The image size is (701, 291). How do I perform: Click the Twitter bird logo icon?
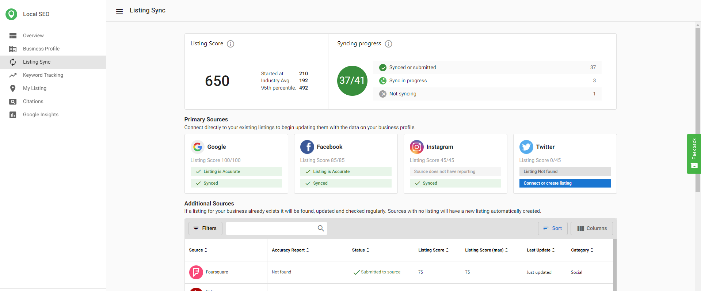click(x=526, y=147)
